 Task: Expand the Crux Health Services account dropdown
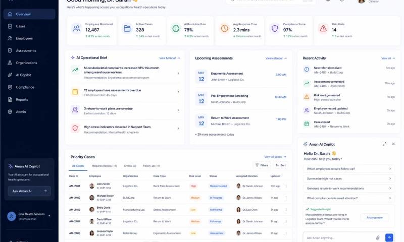(x=49, y=216)
